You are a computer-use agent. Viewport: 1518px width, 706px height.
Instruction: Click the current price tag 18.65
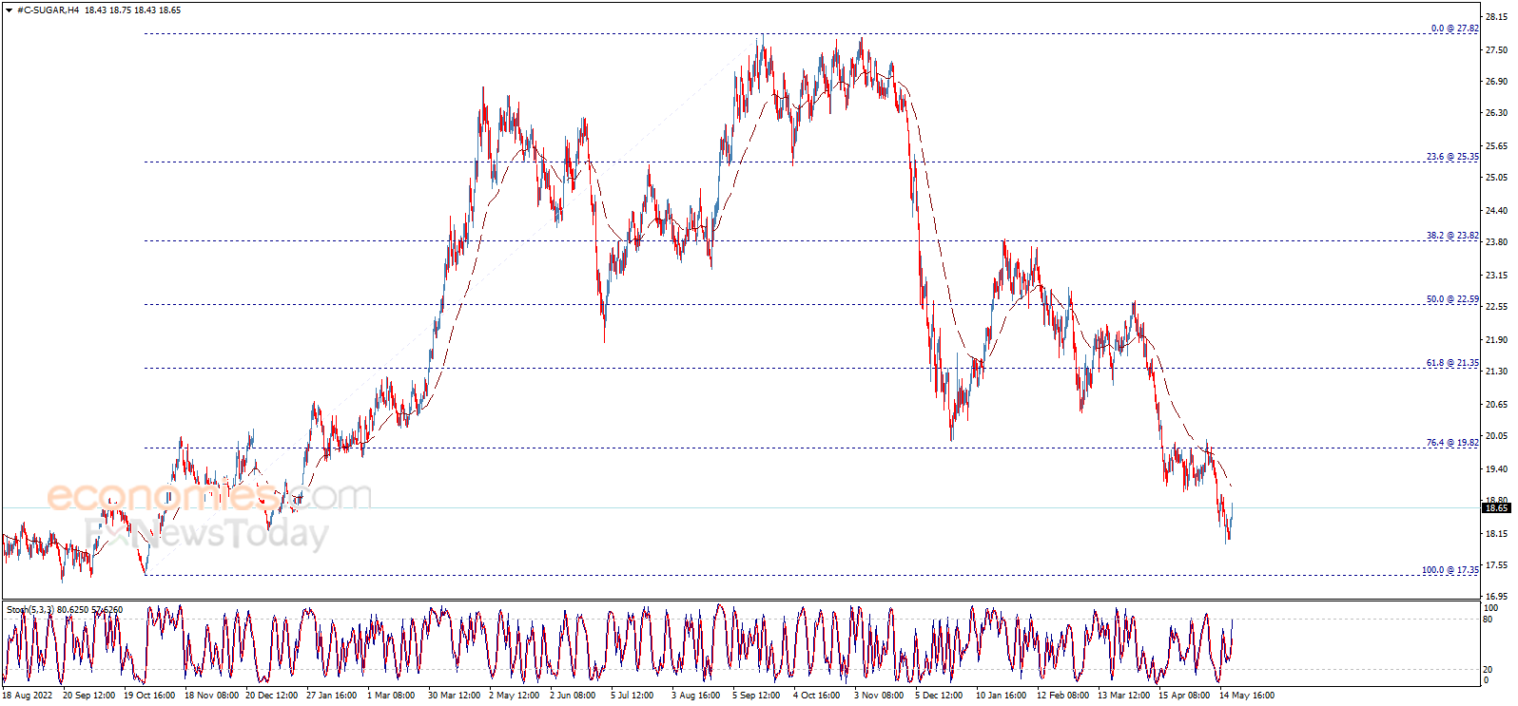pyautogui.click(x=1496, y=508)
